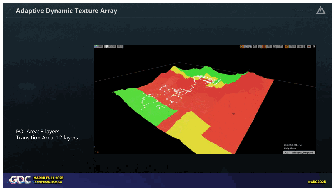The height and width of the screenshot is (190, 334).
Task: Click the SAN FRANCISCO, CA text
Action: point(48,182)
